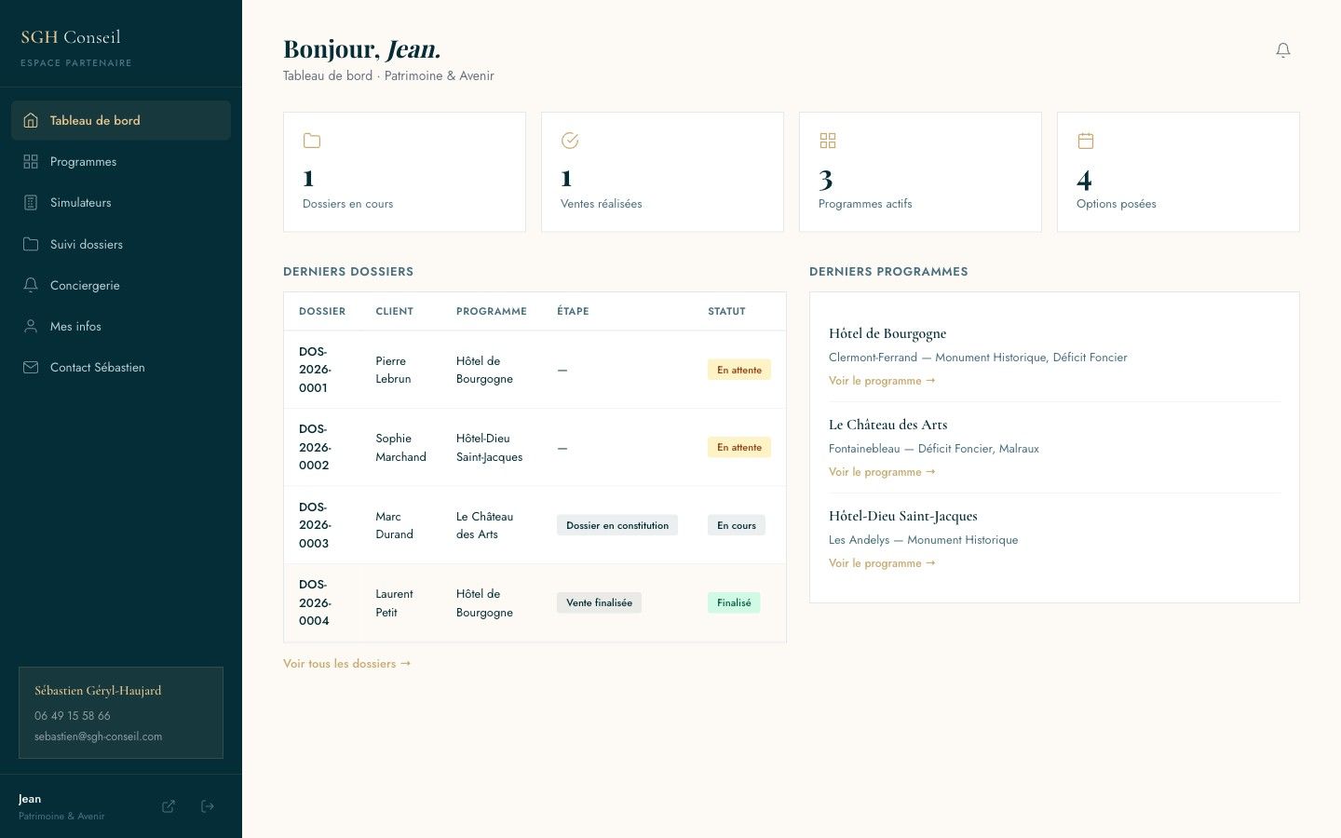Viewport: 1341px width, 838px height.
Task: Open Tableau de bord via the home icon
Action: pos(32,120)
